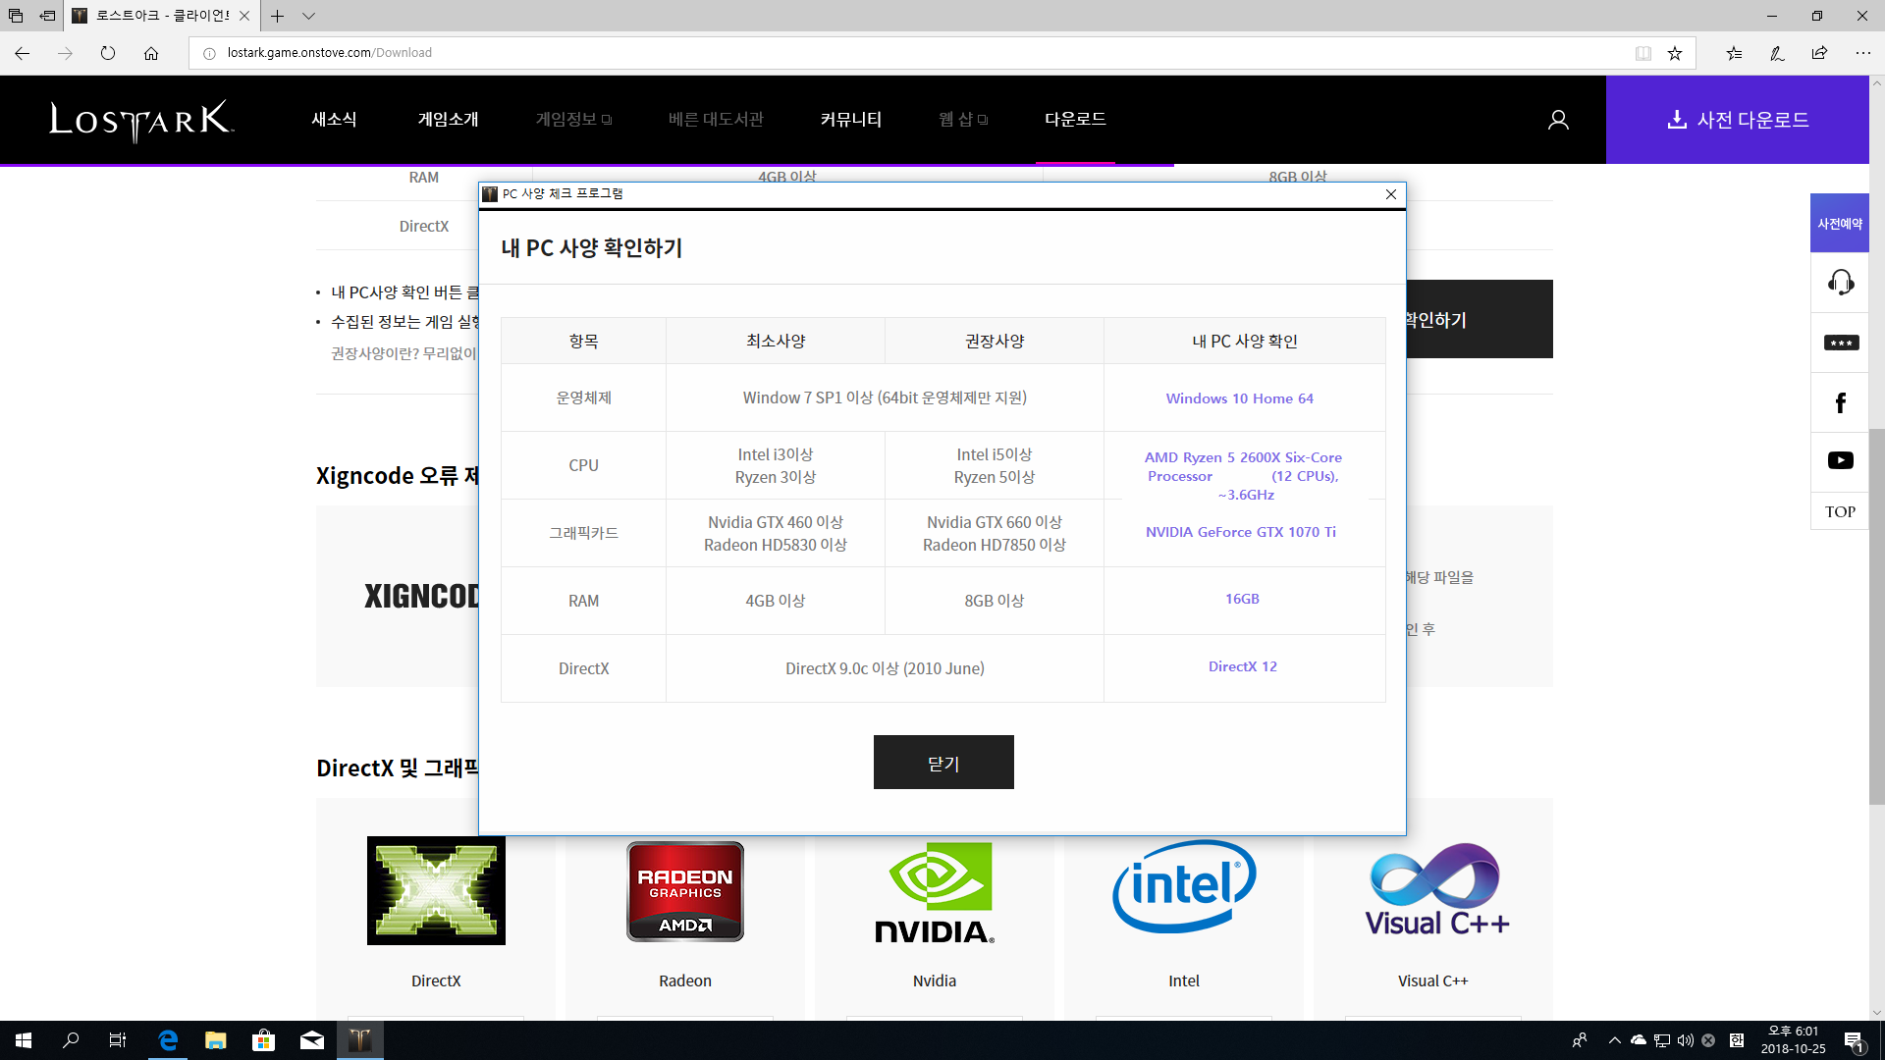Expand the browser tab list chevron
The width and height of the screenshot is (1885, 1060).
point(308,16)
